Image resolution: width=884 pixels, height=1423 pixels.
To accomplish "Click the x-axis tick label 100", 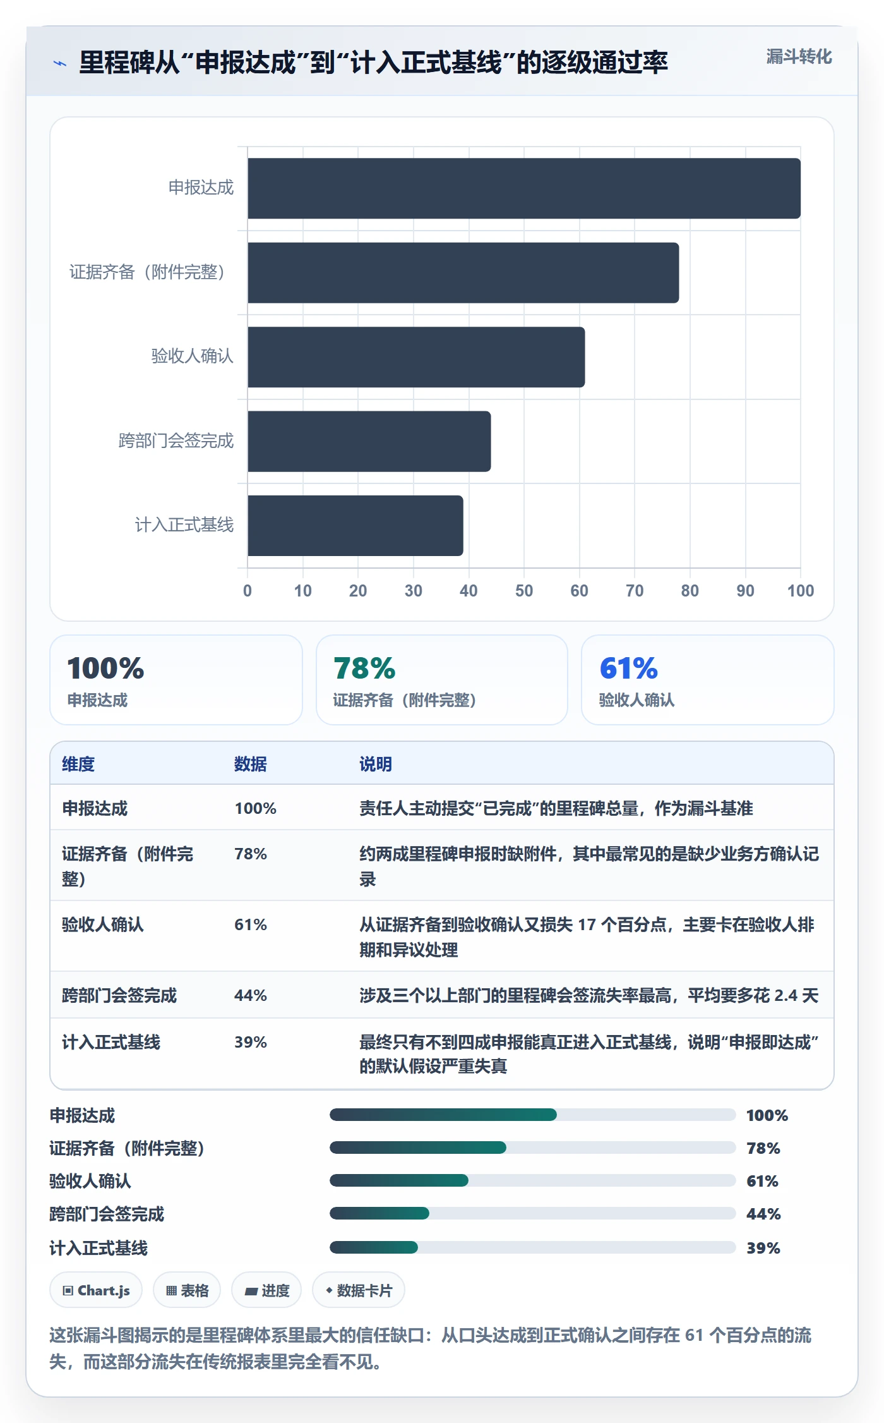I will pos(801,591).
